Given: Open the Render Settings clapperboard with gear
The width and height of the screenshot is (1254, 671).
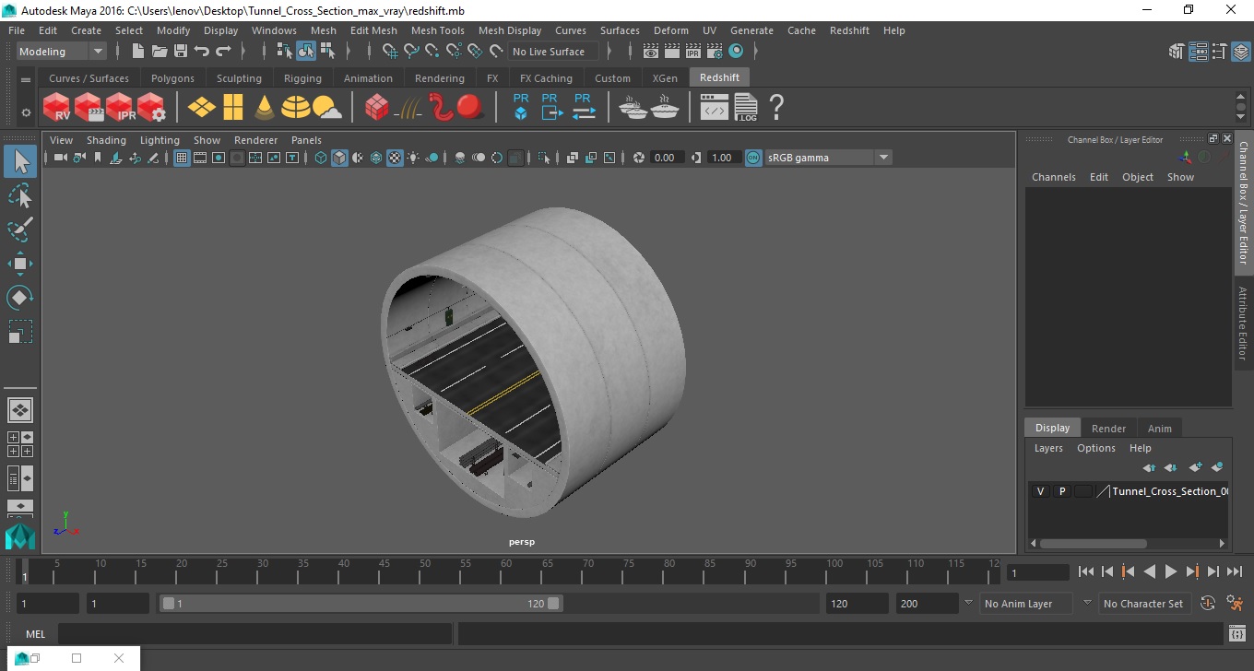Looking at the screenshot, I should click(x=715, y=52).
